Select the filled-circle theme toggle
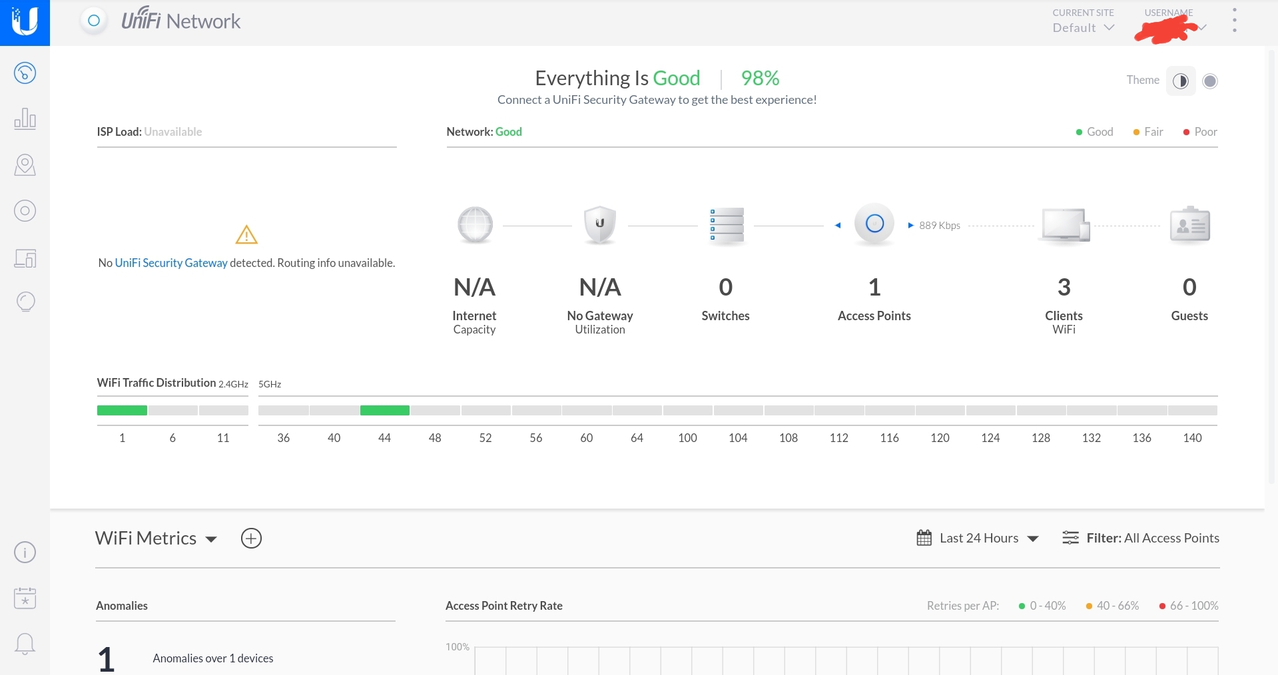Screen dimensions: 1278x675 click(1210, 81)
